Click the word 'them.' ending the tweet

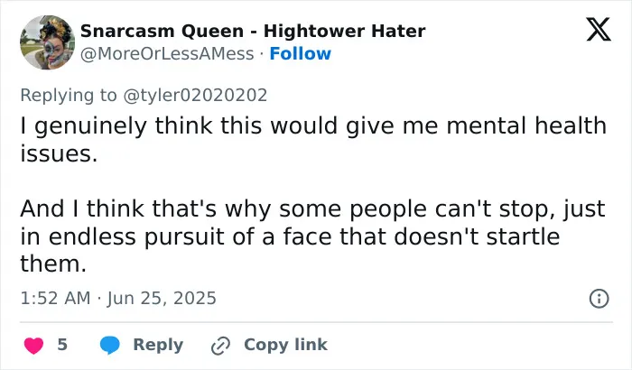click(x=53, y=264)
